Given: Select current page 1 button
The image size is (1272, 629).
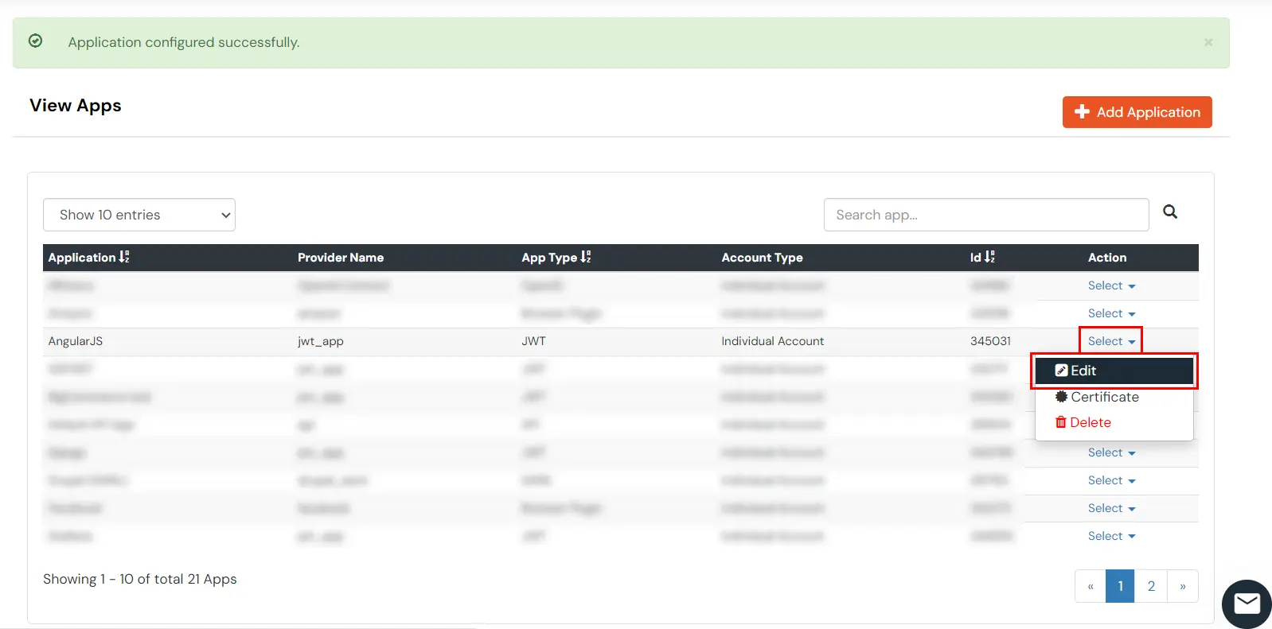Looking at the screenshot, I should [1120, 586].
